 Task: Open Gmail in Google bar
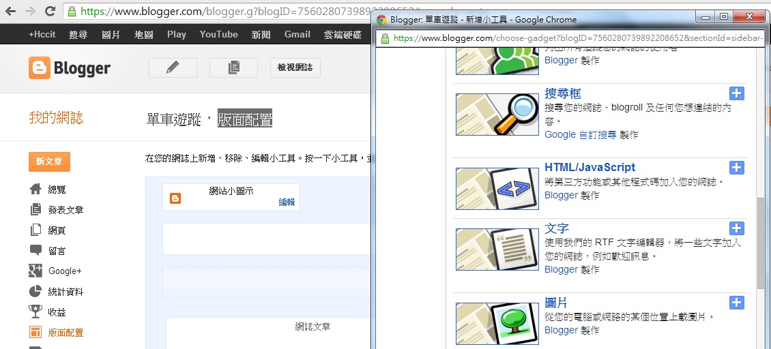pos(297,34)
